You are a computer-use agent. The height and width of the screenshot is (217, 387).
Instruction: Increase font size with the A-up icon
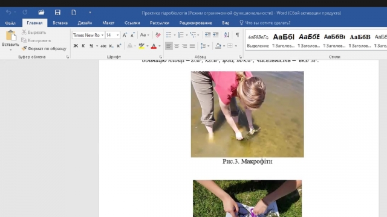tap(125, 35)
